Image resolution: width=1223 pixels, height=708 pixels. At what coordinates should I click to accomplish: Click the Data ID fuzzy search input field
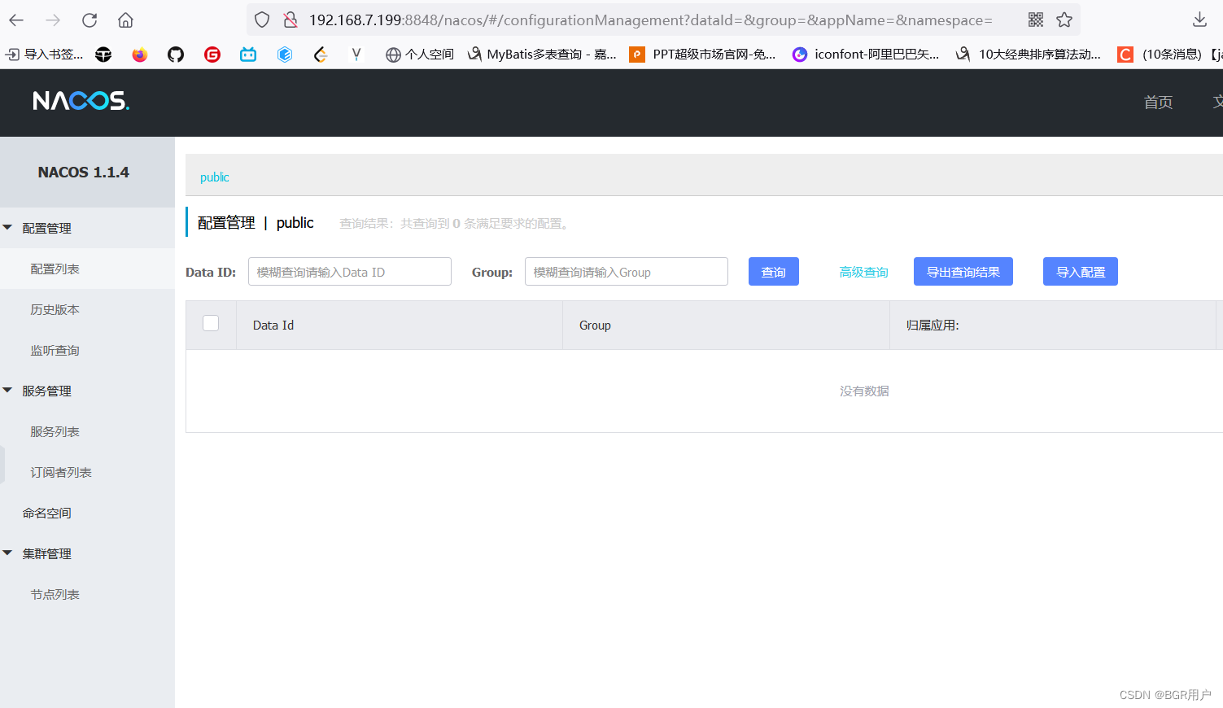(x=350, y=271)
